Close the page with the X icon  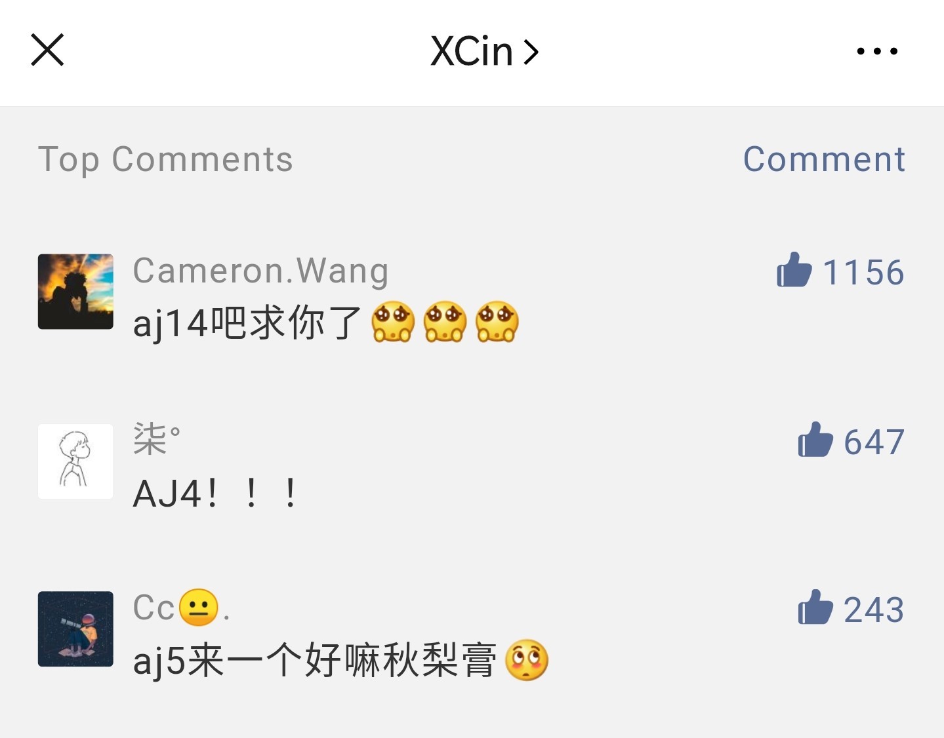point(47,50)
